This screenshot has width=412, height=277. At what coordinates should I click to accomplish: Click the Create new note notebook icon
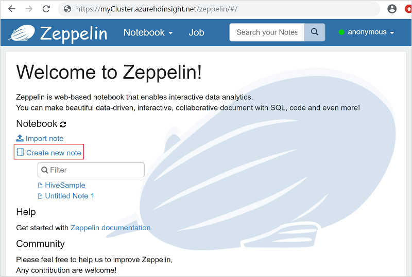click(20, 153)
